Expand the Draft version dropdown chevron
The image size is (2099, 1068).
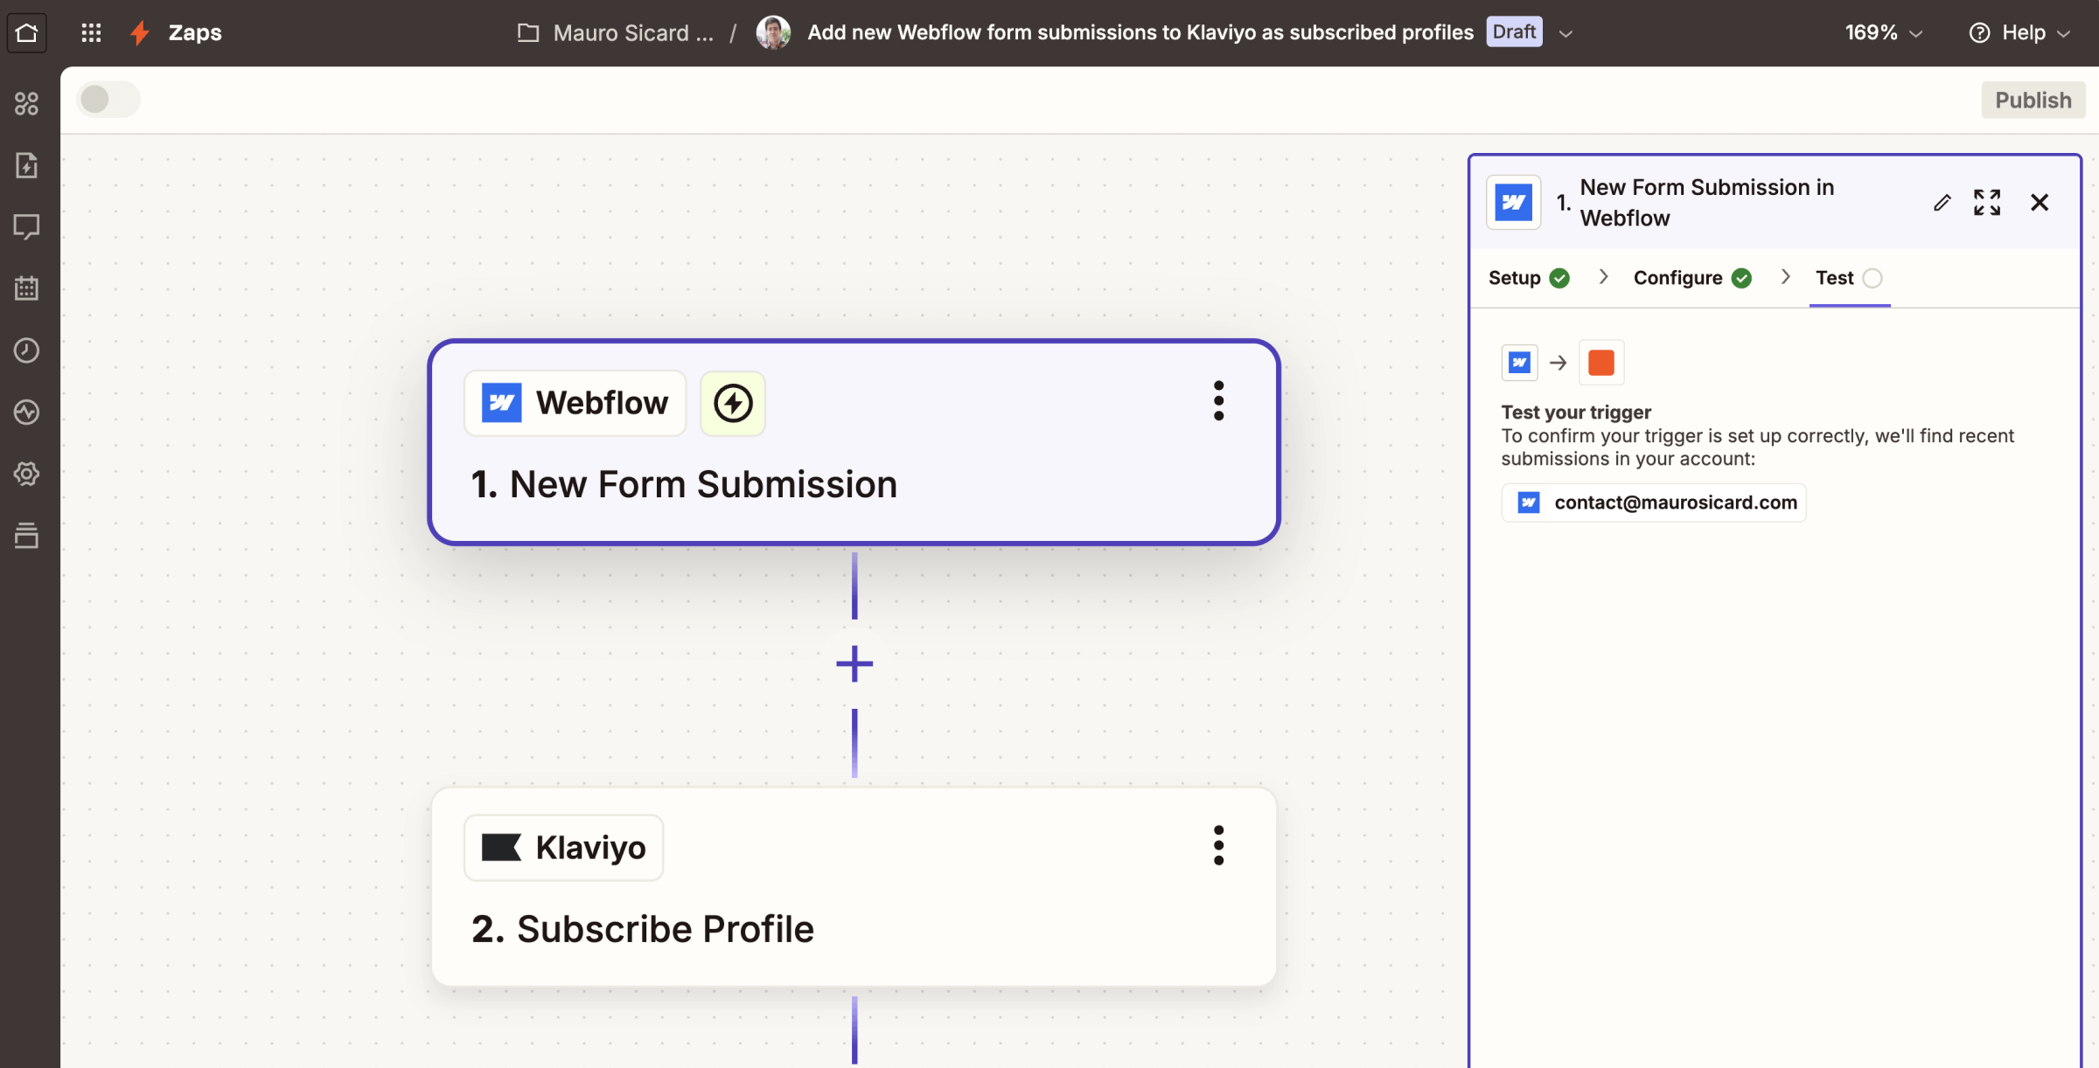tap(1566, 34)
